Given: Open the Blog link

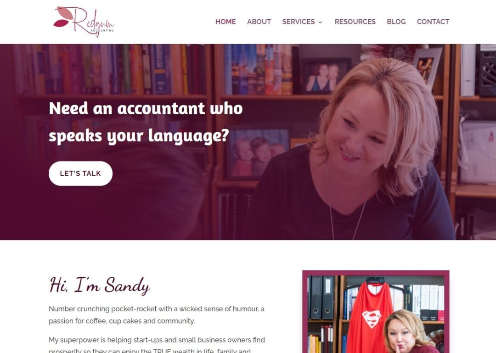Looking at the screenshot, I should (396, 22).
